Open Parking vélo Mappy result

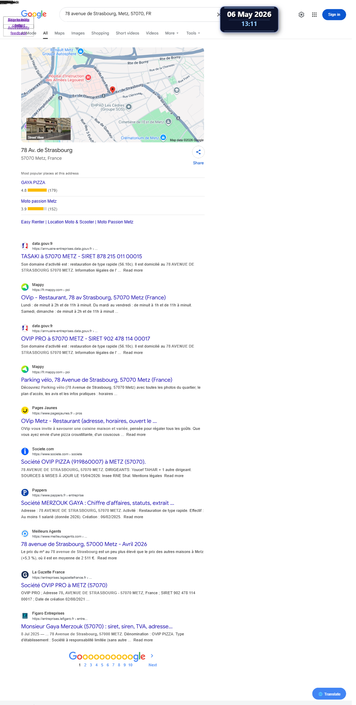click(x=97, y=380)
